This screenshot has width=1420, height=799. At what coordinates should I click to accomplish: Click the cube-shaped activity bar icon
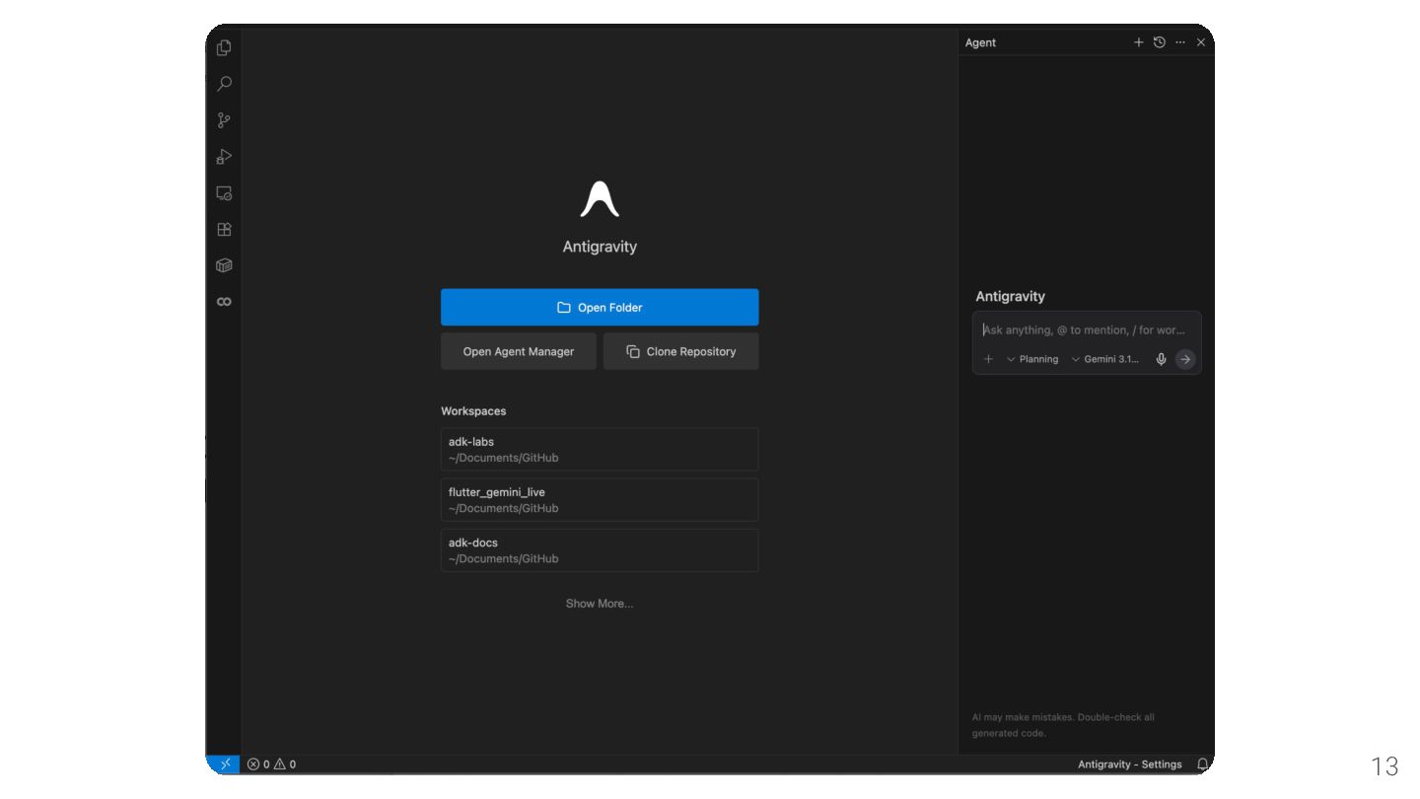(224, 265)
